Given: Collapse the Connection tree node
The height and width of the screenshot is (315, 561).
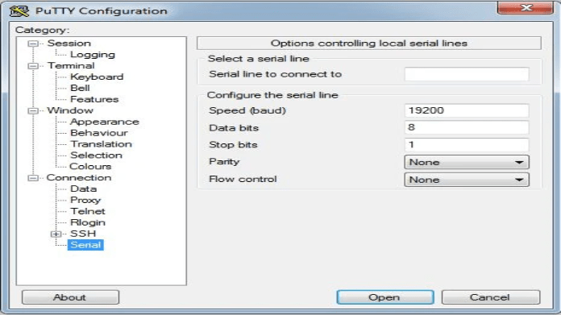Looking at the screenshot, I should click(33, 178).
